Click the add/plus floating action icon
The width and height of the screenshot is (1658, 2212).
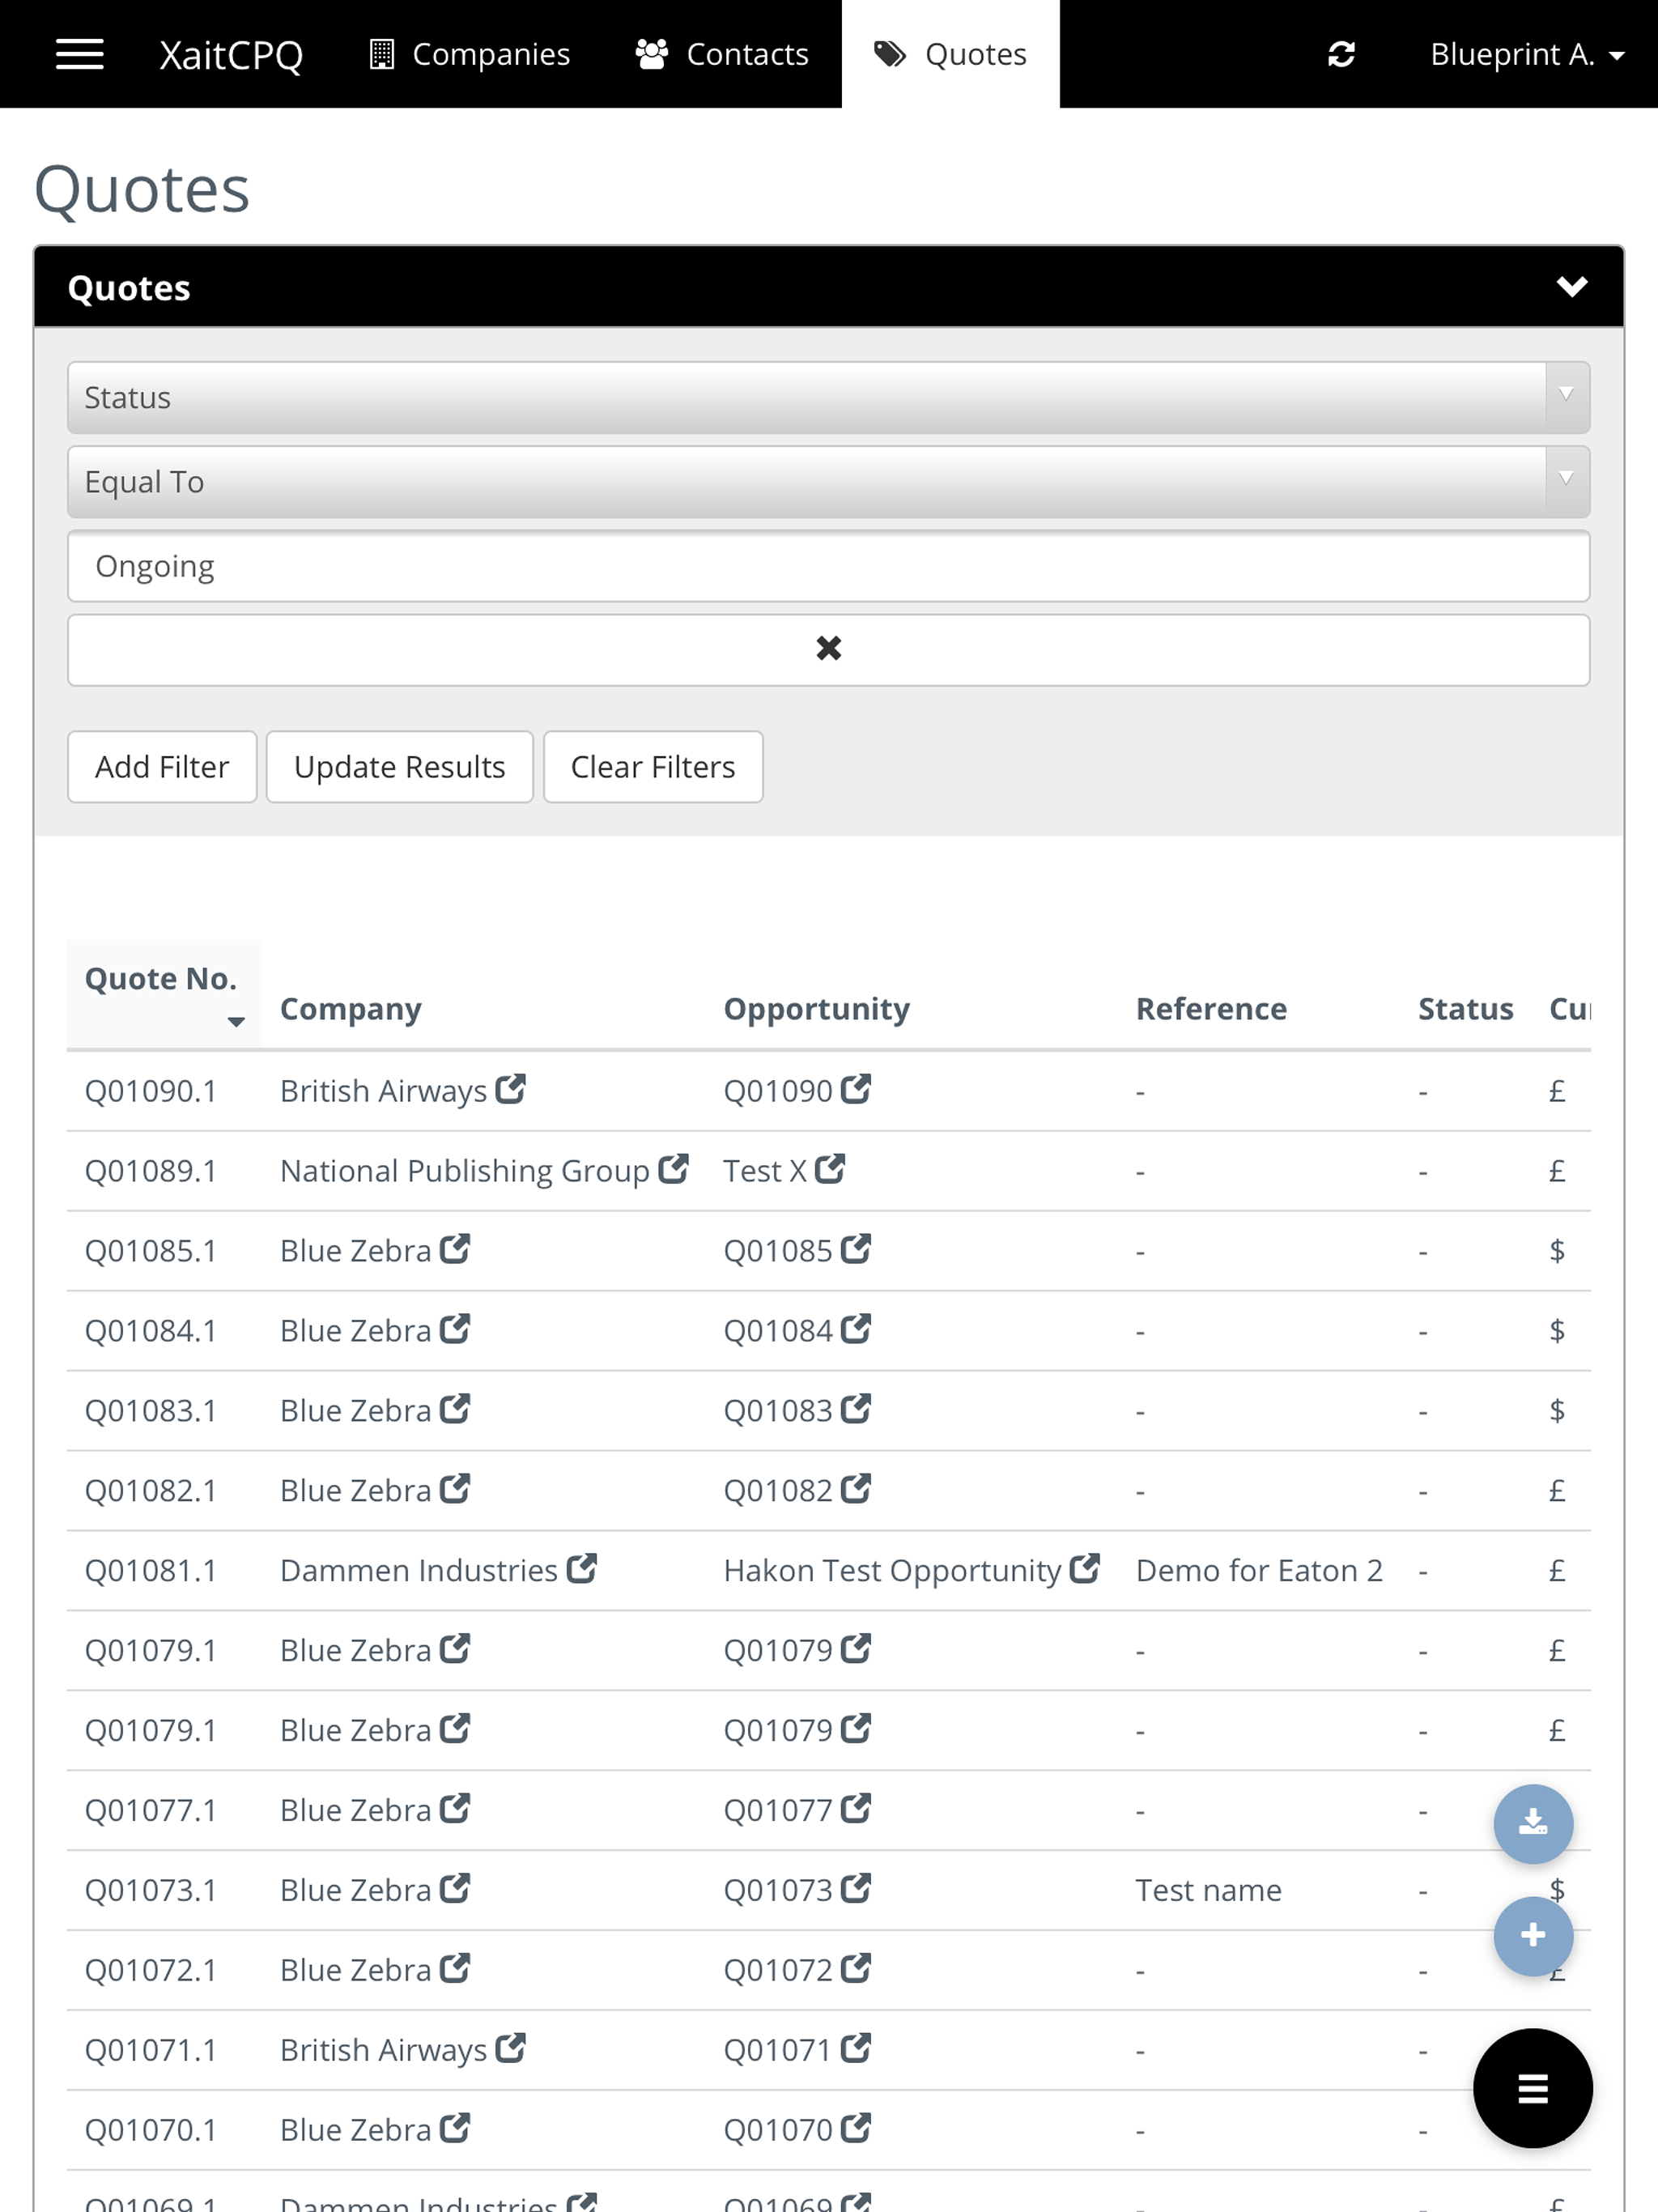tap(1533, 1935)
